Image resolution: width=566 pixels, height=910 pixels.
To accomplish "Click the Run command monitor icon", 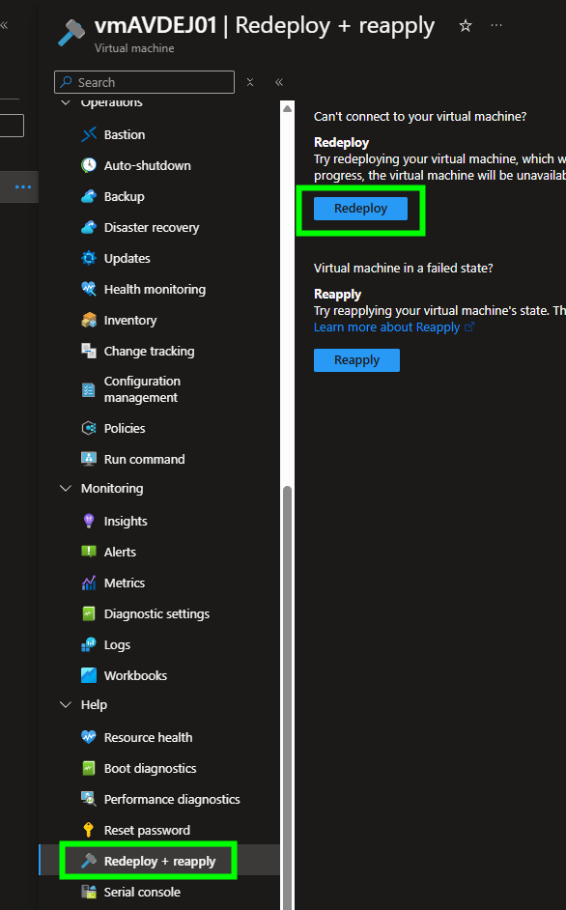I will [x=89, y=459].
